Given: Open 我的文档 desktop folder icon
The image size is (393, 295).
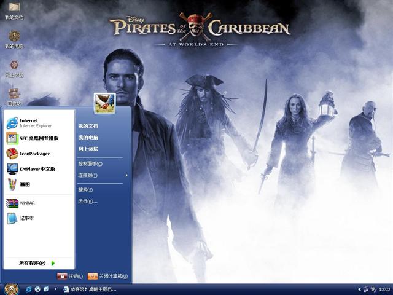Looking at the screenshot, I should pos(14,10).
